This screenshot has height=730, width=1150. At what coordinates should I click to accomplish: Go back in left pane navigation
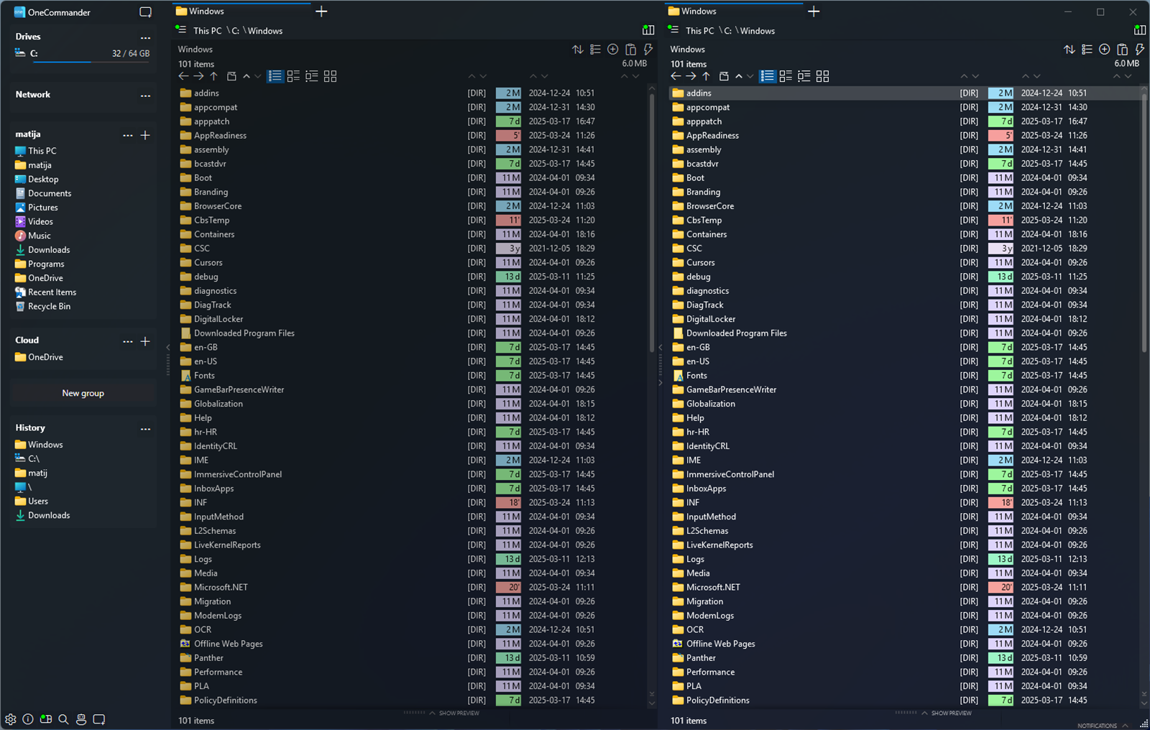click(183, 76)
